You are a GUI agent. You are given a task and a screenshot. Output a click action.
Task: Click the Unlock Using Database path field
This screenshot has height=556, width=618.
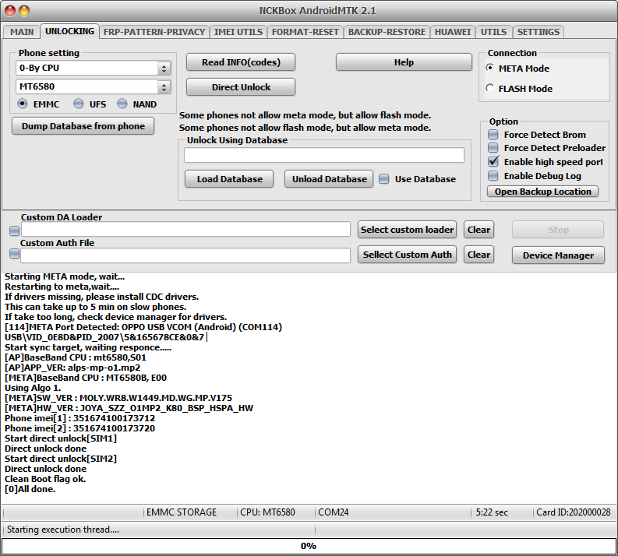click(324, 155)
